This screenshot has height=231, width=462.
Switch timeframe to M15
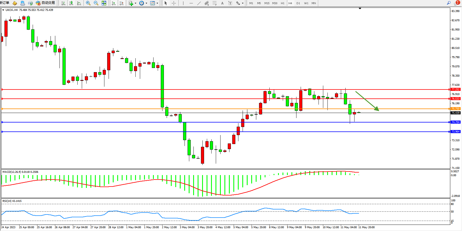click(267, 3)
